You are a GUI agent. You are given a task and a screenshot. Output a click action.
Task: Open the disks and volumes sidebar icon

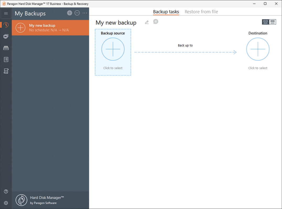6,48
